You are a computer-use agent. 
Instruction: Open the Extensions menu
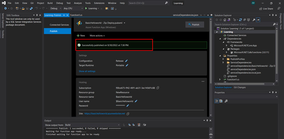(99, 3)
